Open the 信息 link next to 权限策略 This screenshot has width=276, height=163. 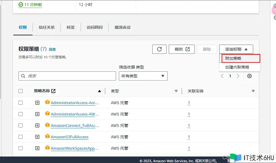pyautogui.click(x=52, y=49)
